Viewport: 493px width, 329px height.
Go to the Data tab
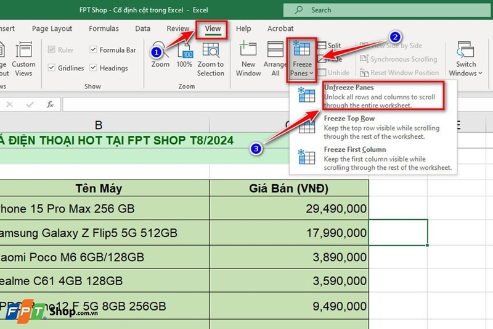142,28
